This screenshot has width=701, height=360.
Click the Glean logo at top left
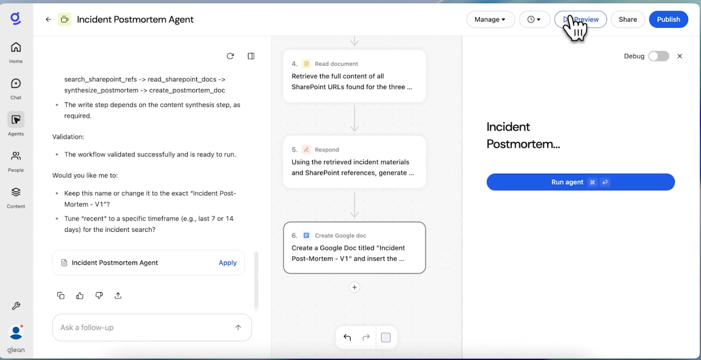(x=16, y=19)
